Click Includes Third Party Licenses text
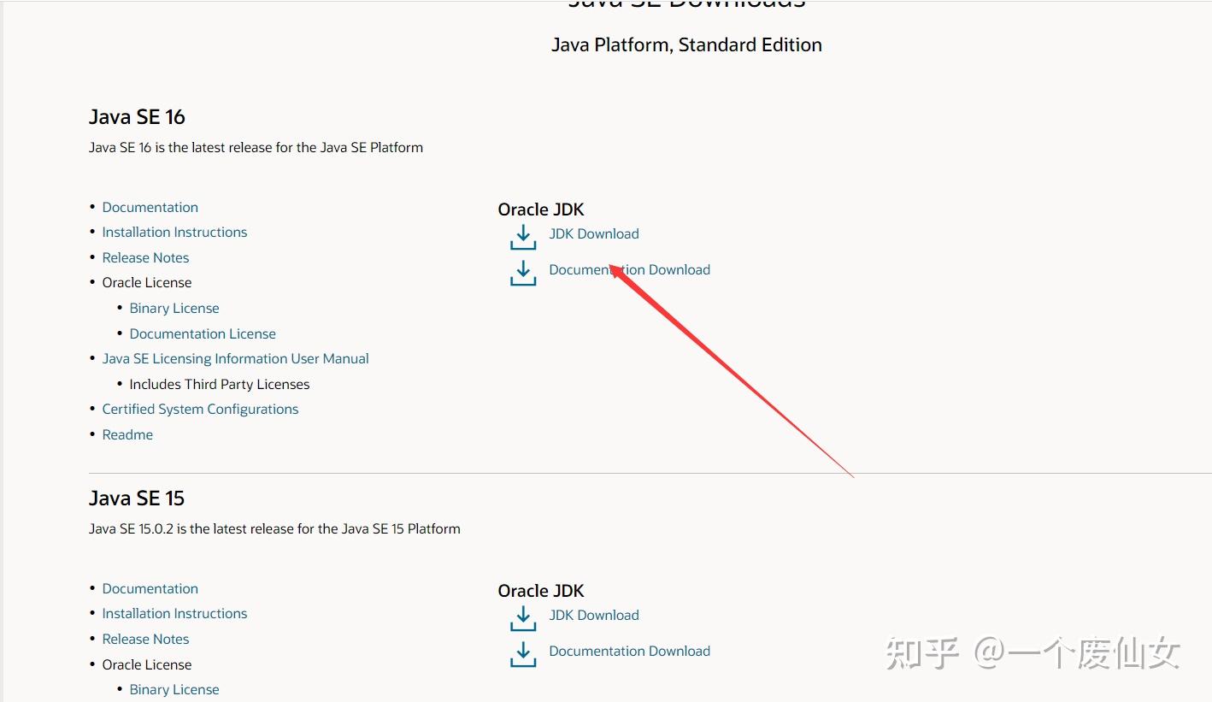This screenshot has width=1212, height=702. pyautogui.click(x=220, y=384)
